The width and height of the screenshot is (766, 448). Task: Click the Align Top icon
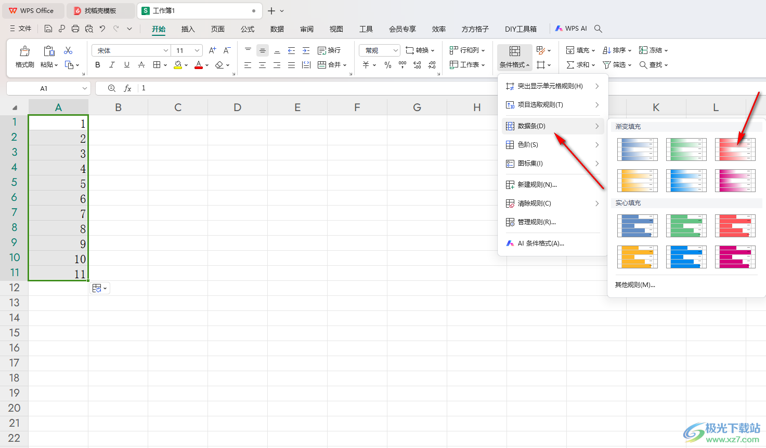pos(248,50)
